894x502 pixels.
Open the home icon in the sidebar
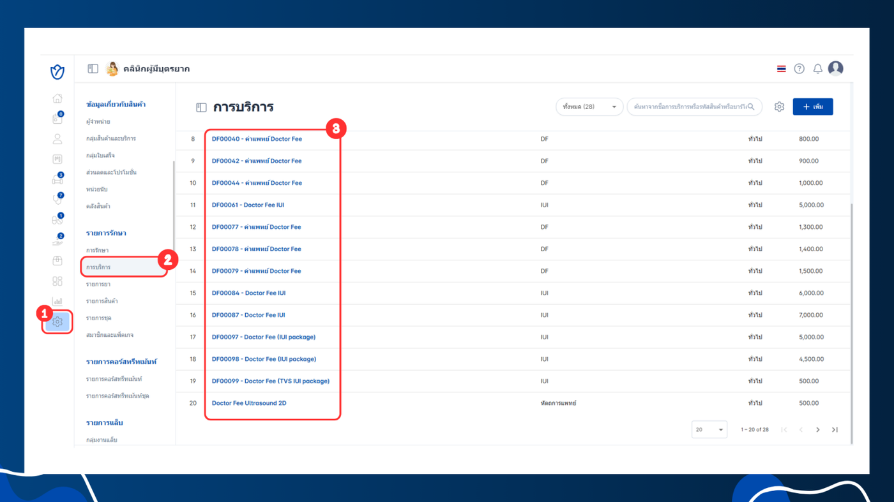57,98
